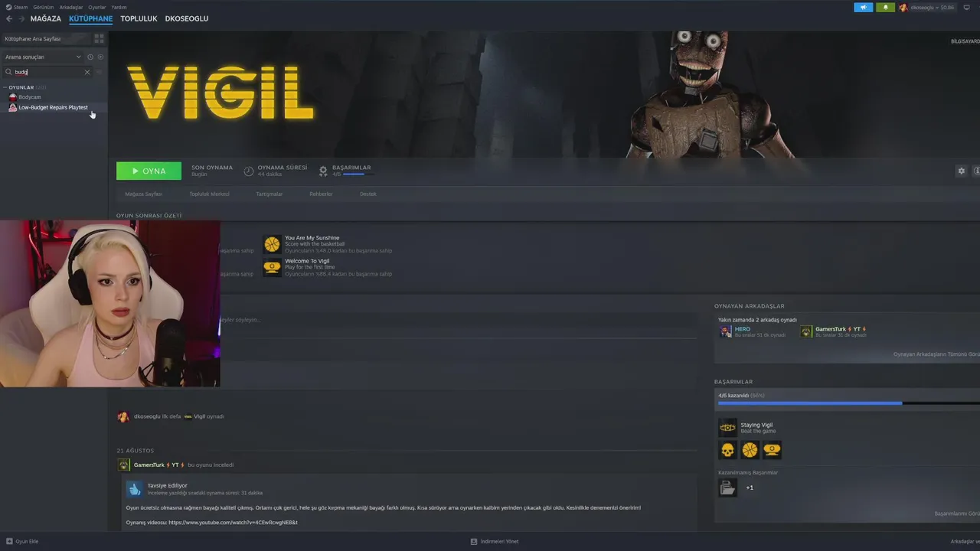This screenshot has width=980, height=551.
Task: Open İndirmeleri Yönet downloads manager
Action: pos(495,541)
